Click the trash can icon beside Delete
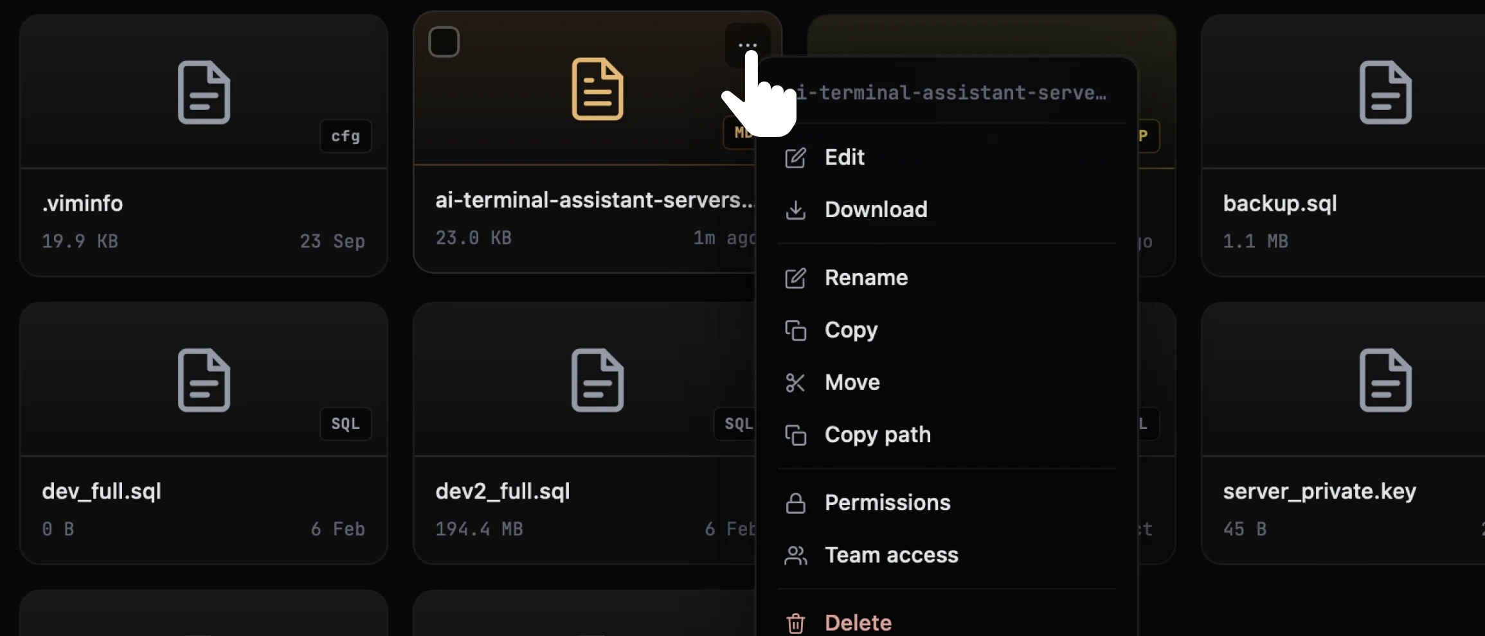This screenshot has height=636, width=1485. point(796,623)
